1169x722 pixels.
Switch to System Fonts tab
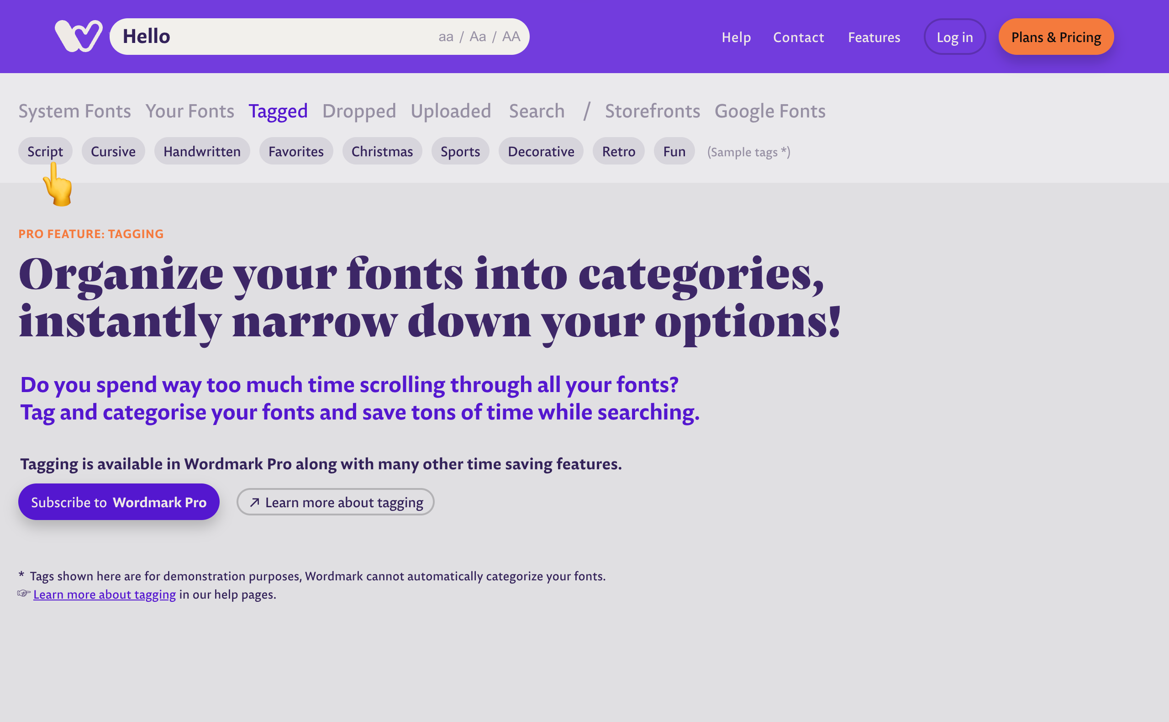(x=74, y=111)
